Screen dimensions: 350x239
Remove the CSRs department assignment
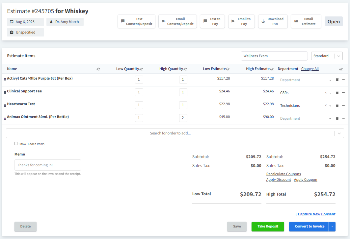point(326,92)
